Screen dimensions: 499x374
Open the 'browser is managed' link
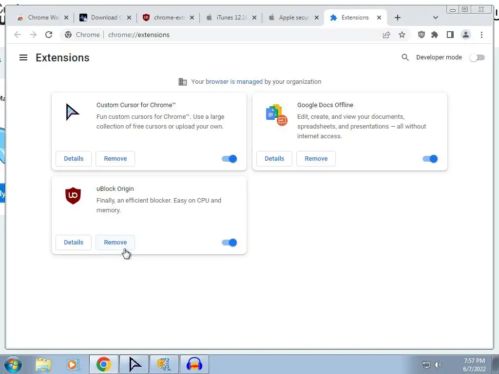tap(234, 81)
